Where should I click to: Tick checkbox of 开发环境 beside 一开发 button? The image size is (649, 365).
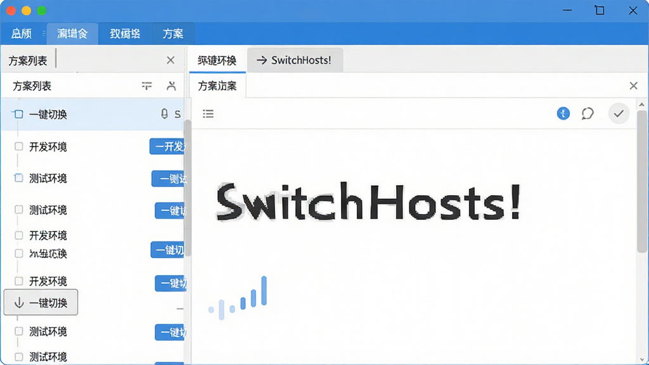(x=18, y=146)
